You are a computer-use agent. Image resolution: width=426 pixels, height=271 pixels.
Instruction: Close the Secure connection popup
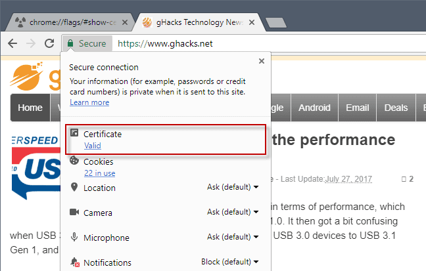point(262,61)
